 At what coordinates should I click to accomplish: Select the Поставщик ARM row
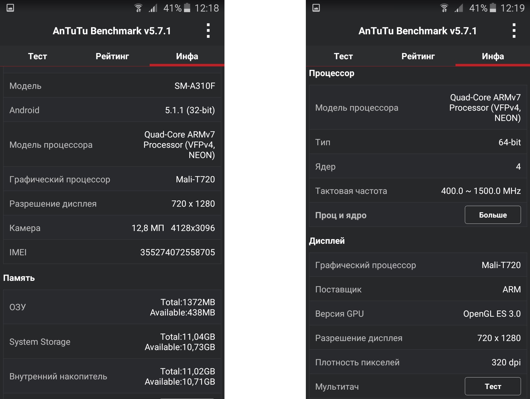[x=418, y=289]
